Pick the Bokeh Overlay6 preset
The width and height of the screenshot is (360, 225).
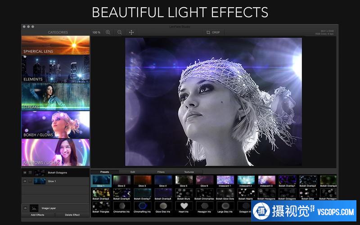(121, 194)
